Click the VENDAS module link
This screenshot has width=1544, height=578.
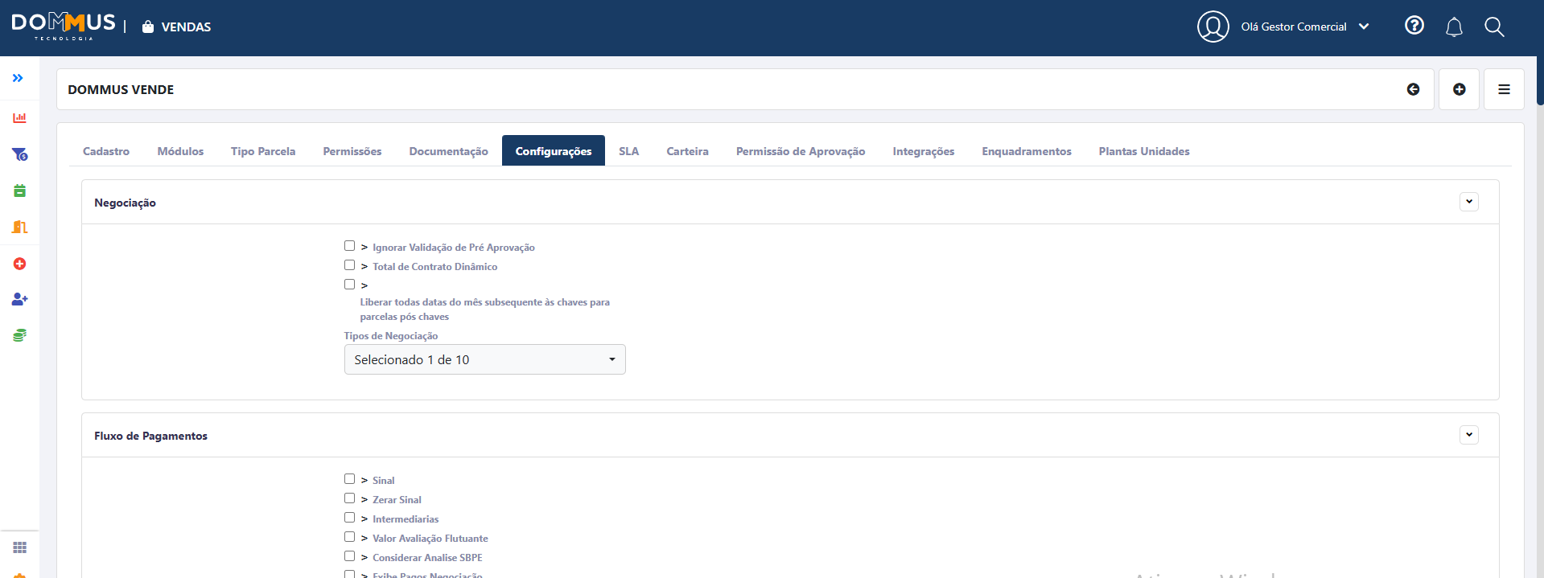(x=185, y=27)
